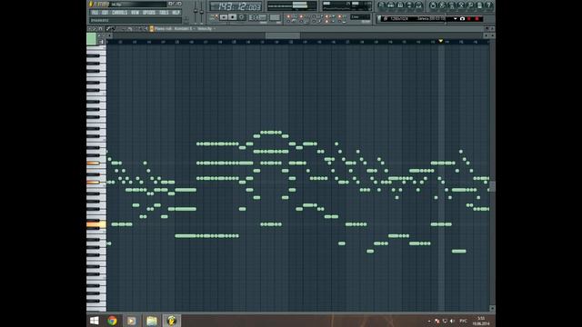
Task: Open the mixer shortcut icon
Action: pyautogui.click(x=418, y=5)
